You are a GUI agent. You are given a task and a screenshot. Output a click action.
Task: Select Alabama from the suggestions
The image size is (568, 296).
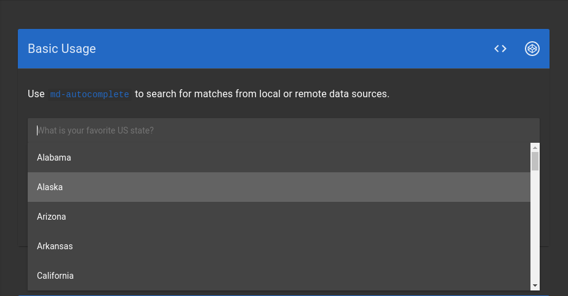pyautogui.click(x=279, y=158)
